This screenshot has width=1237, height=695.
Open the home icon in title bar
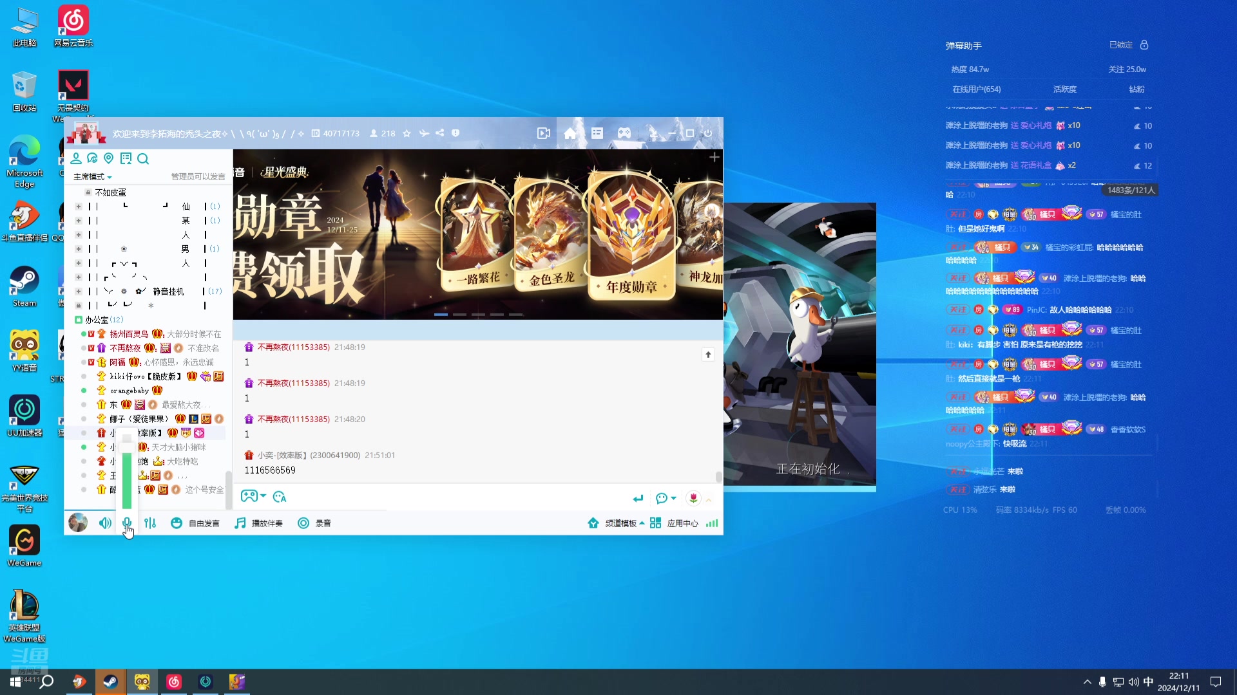(570, 133)
